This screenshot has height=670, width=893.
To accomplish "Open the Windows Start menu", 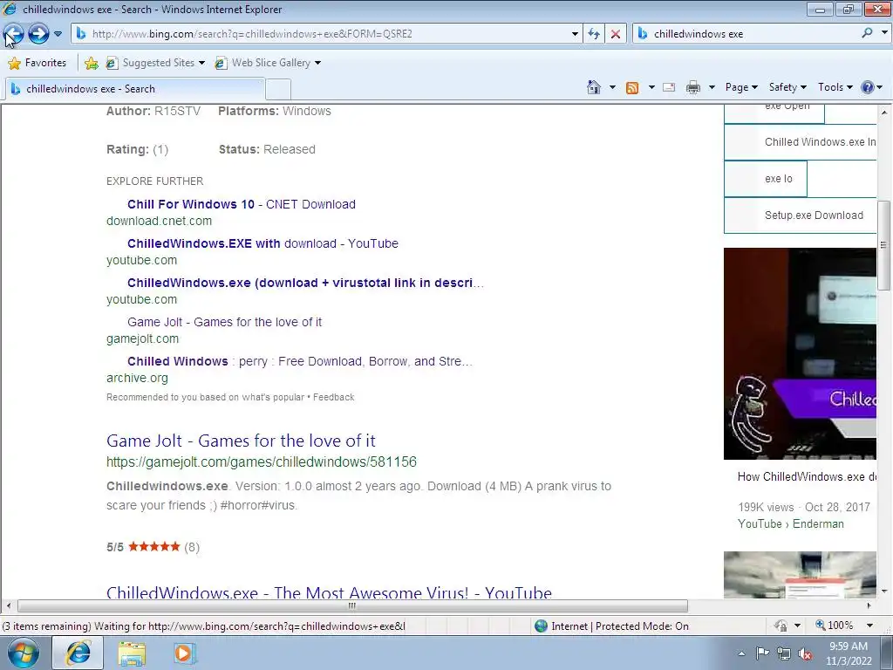I will [x=24, y=653].
